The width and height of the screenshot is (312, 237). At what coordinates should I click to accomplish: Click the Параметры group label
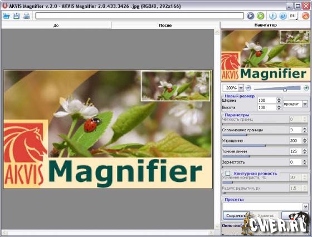pyautogui.click(x=237, y=115)
